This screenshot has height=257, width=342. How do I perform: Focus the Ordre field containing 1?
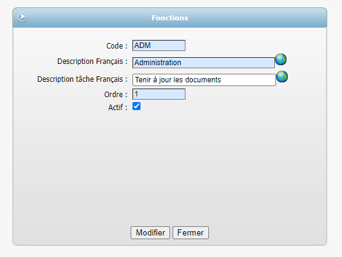[159, 94]
